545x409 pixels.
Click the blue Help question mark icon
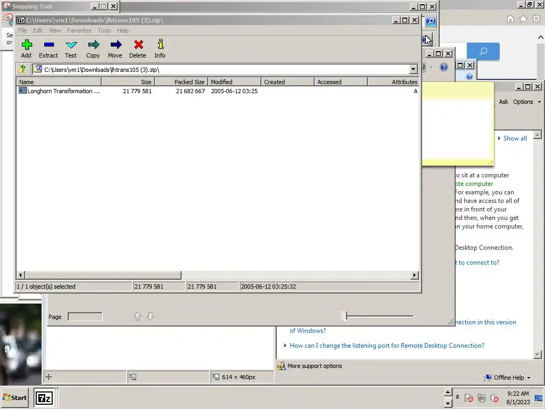click(x=443, y=67)
